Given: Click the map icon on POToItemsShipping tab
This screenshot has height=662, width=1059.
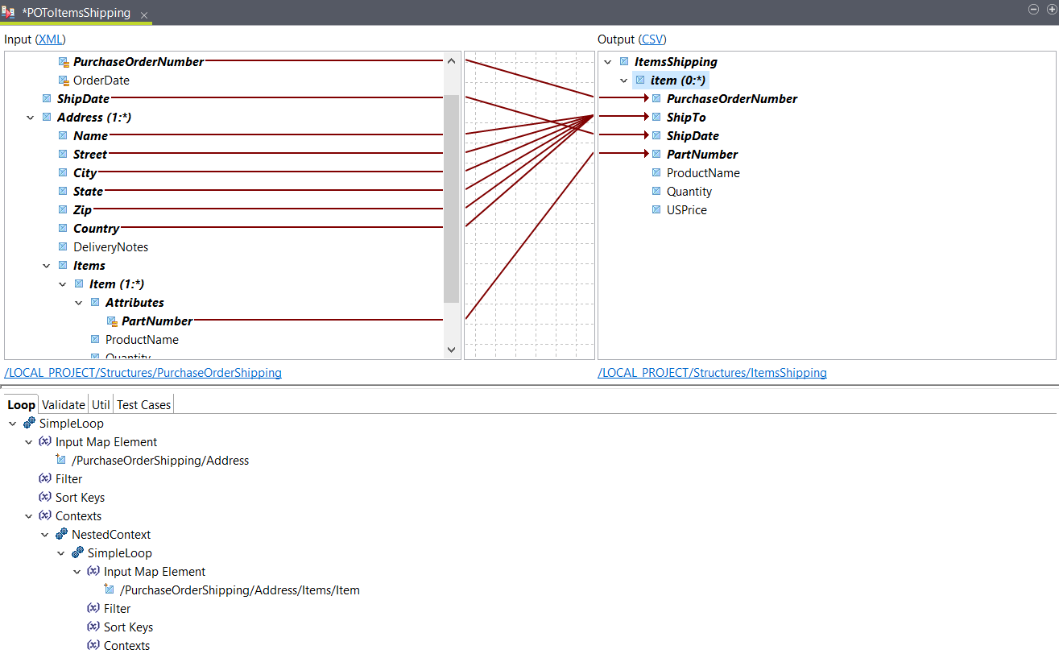Looking at the screenshot, I should tap(9, 13).
